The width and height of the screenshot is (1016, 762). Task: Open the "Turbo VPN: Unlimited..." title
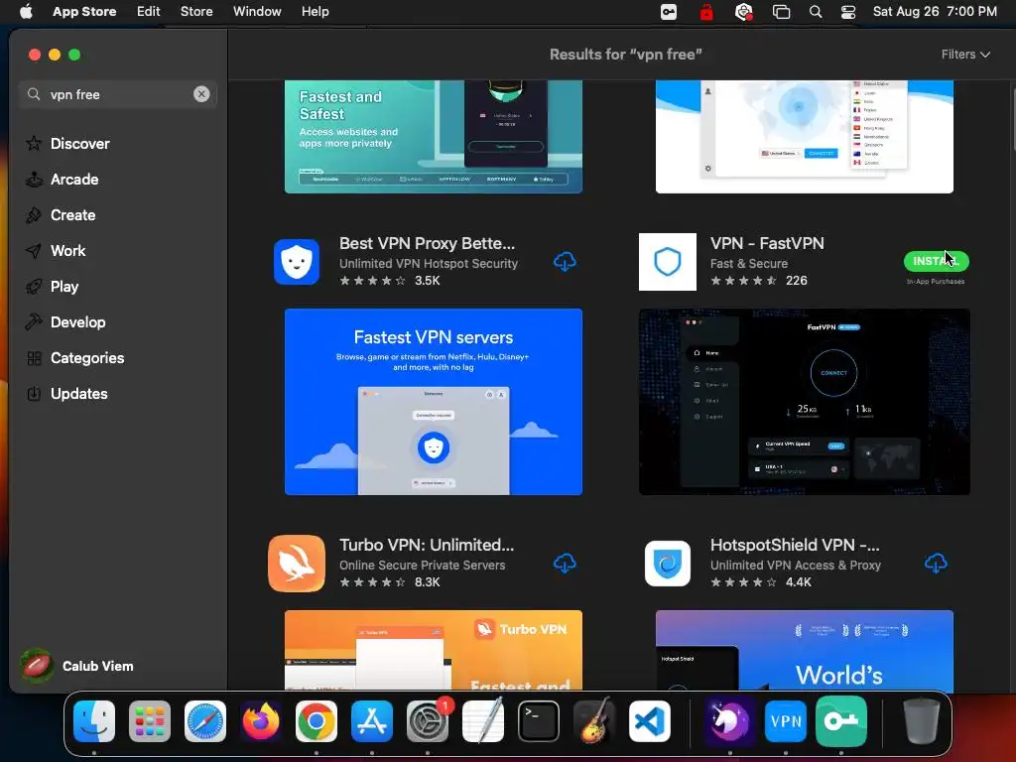coord(427,545)
